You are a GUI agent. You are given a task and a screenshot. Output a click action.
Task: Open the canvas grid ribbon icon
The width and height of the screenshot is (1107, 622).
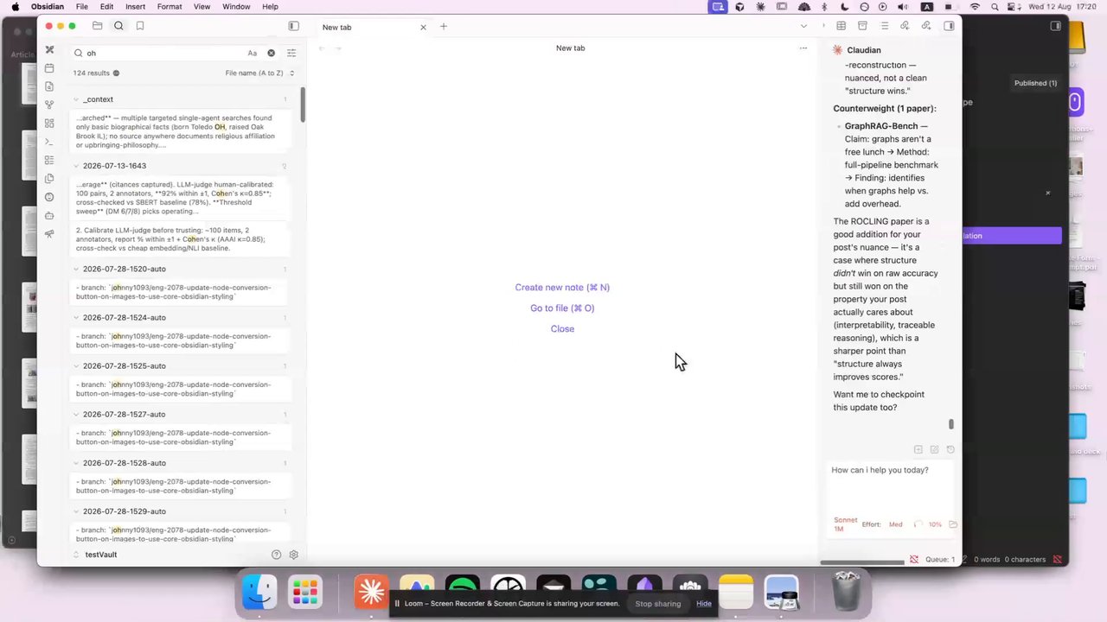click(x=49, y=124)
